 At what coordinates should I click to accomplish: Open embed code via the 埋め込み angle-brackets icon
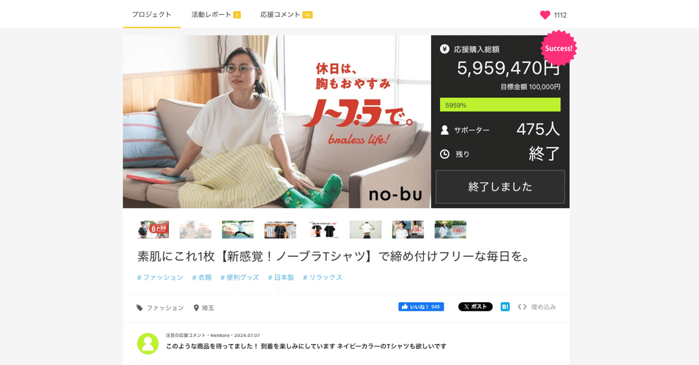[x=521, y=306]
